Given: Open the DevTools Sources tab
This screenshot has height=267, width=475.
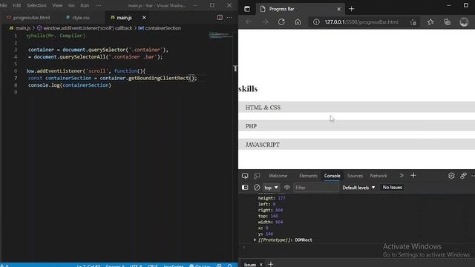Looking at the screenshot, I should point(355,176).
